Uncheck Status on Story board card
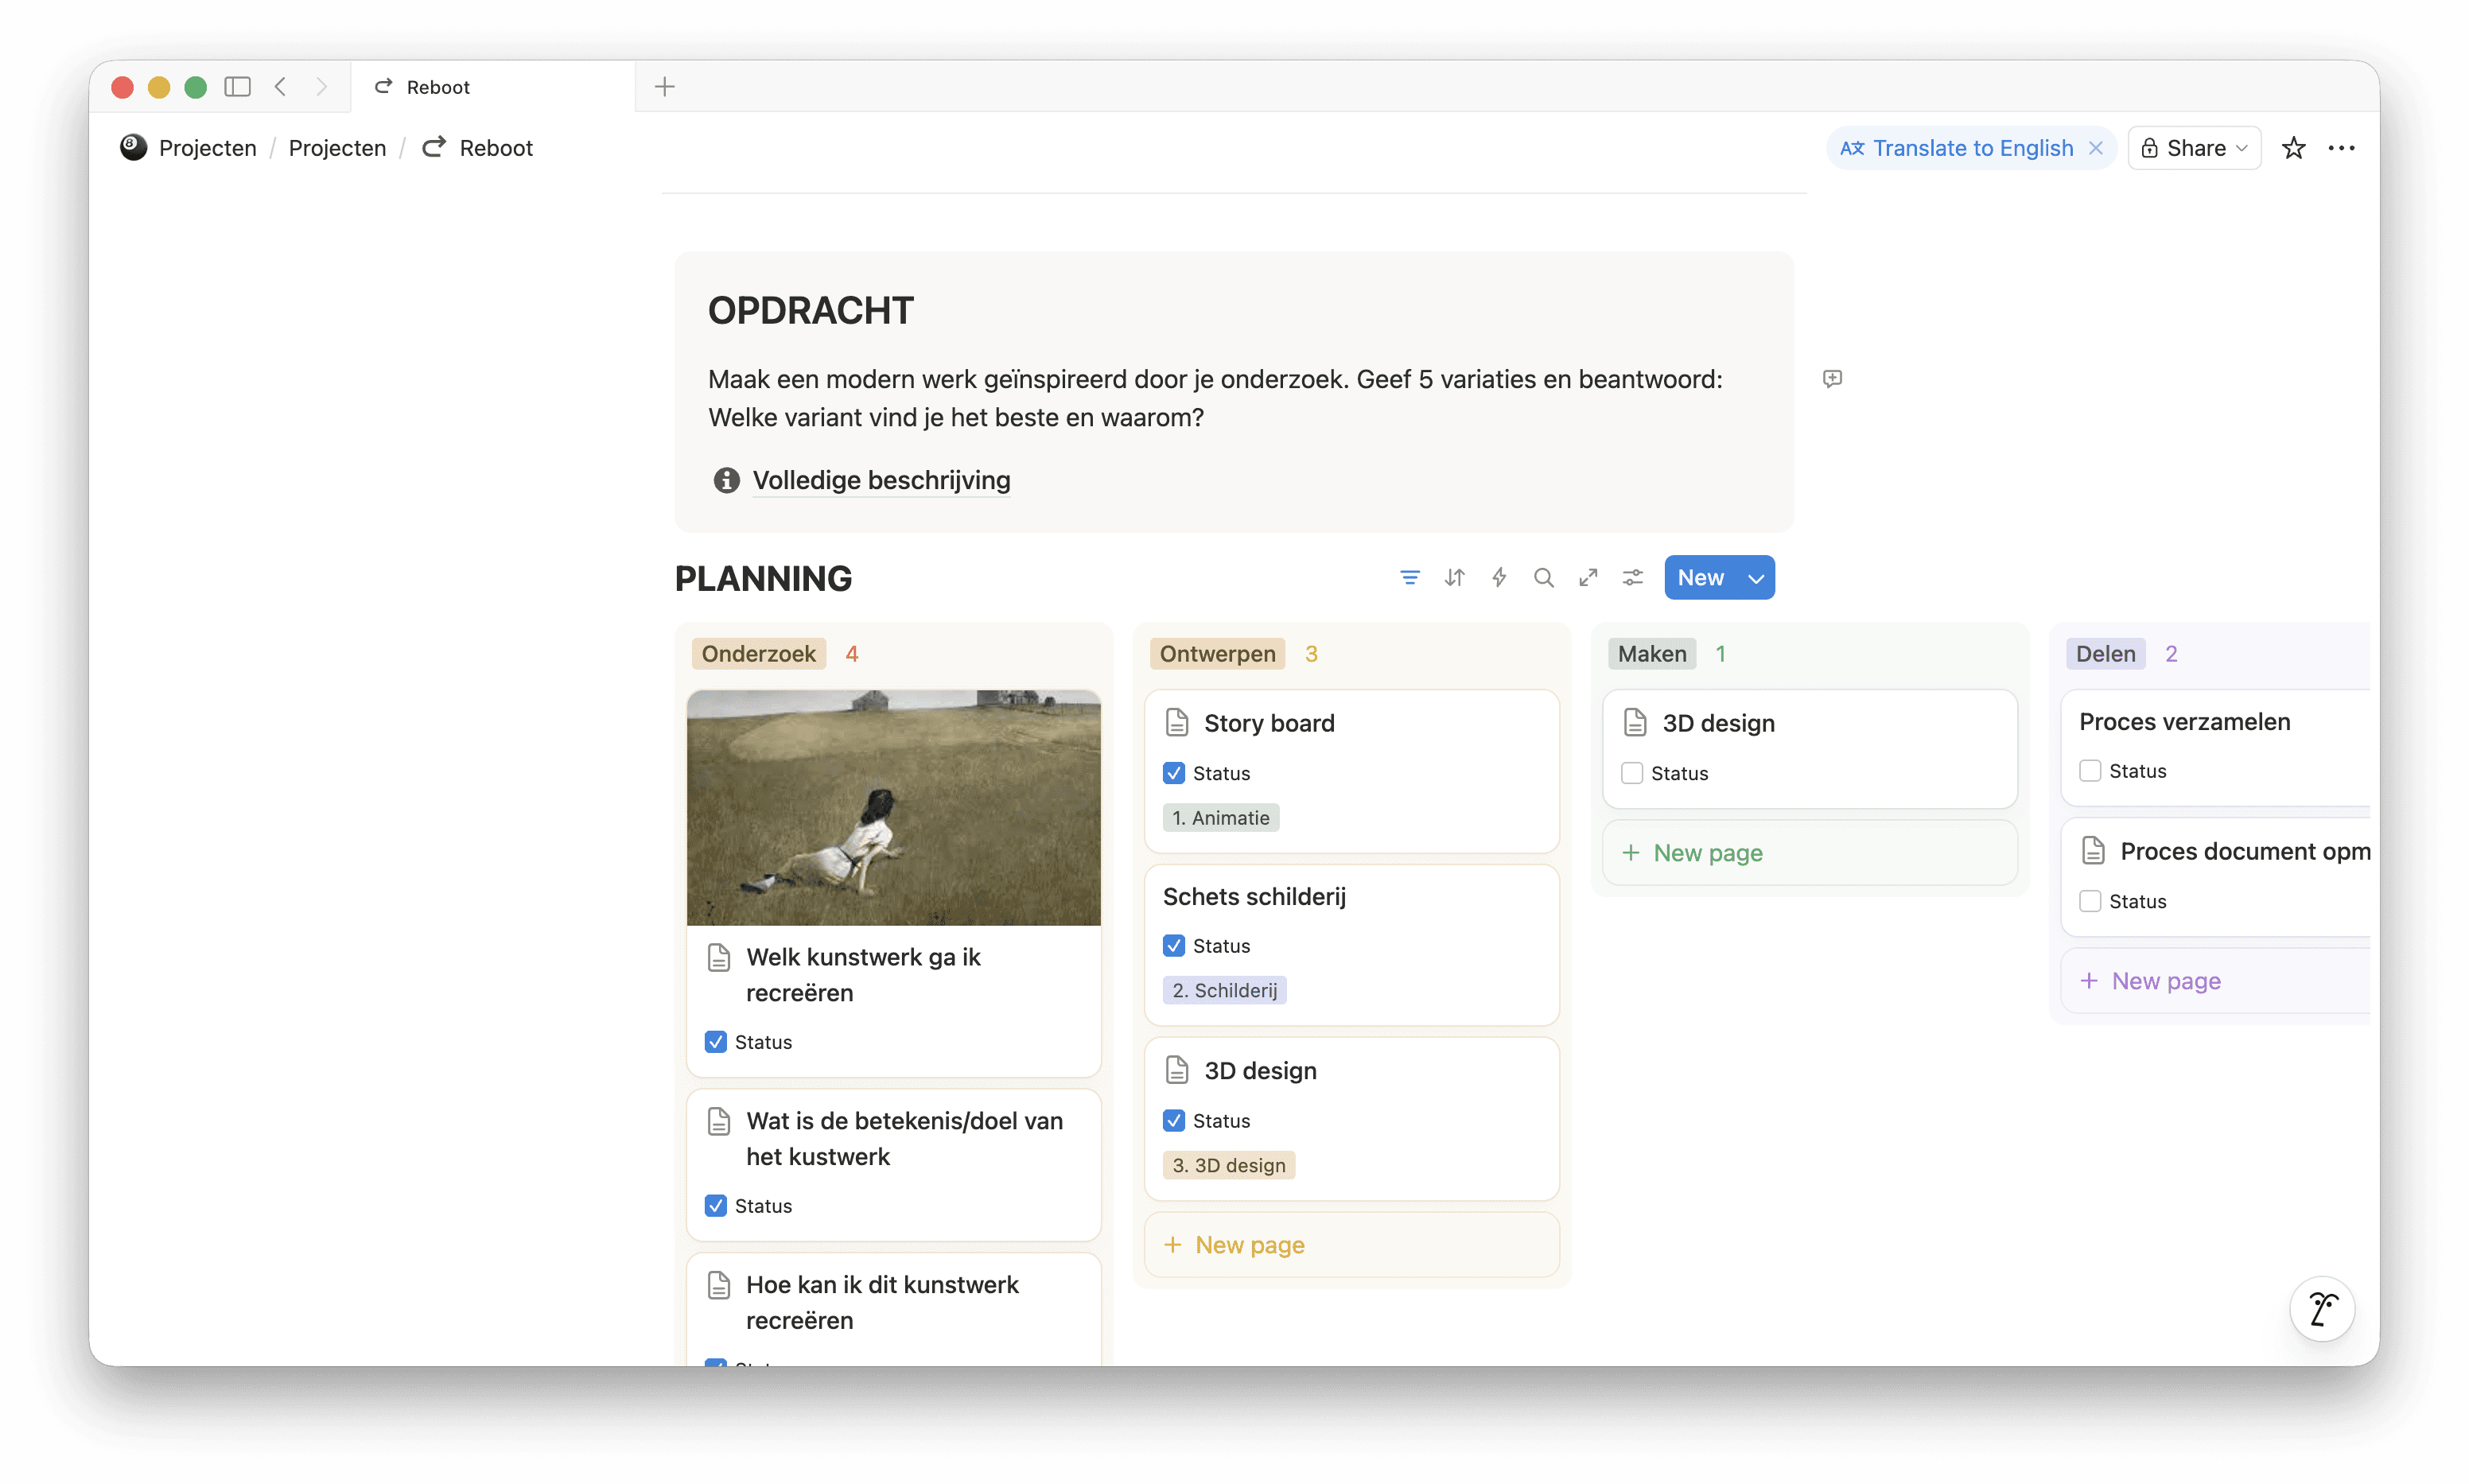Viewport: 2469px width, 1484px height. pyautogui.click(x=1174, y=773)
